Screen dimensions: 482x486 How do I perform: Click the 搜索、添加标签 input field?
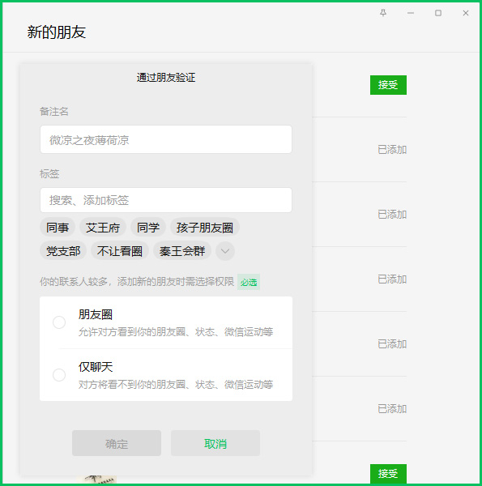(x=166, y=200)
